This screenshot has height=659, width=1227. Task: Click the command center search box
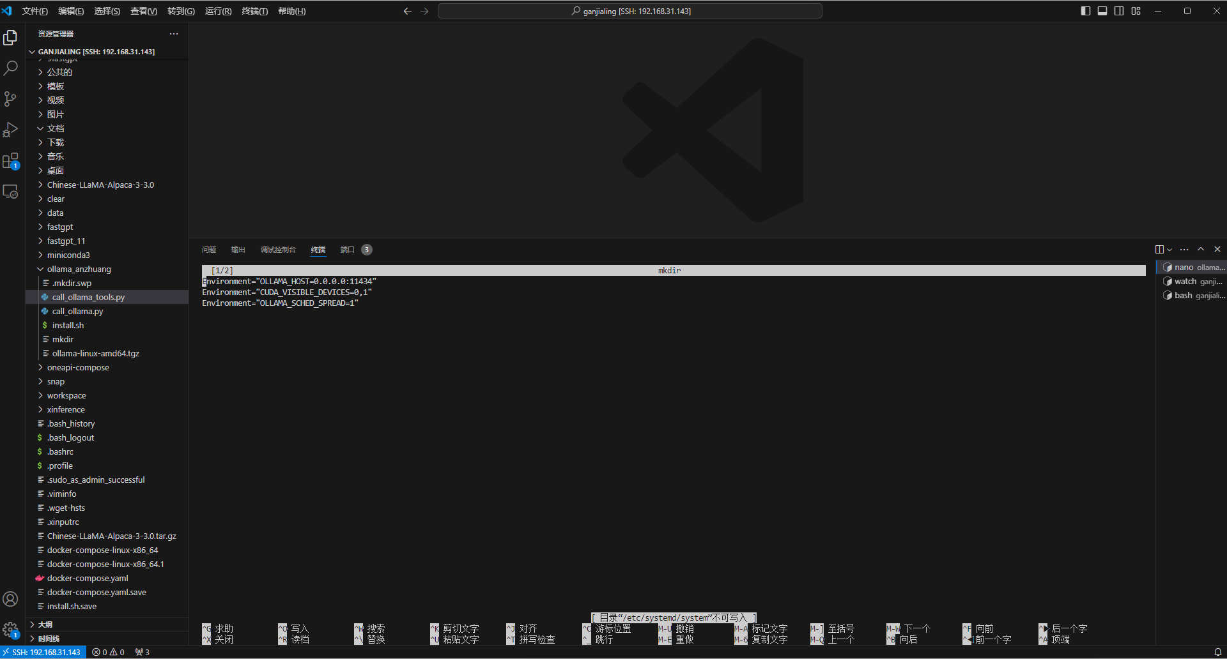630,11
